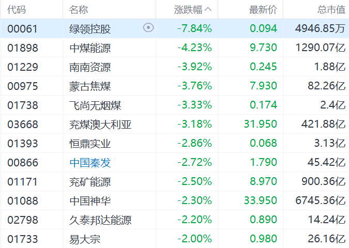Select stock code 01738

22,105
